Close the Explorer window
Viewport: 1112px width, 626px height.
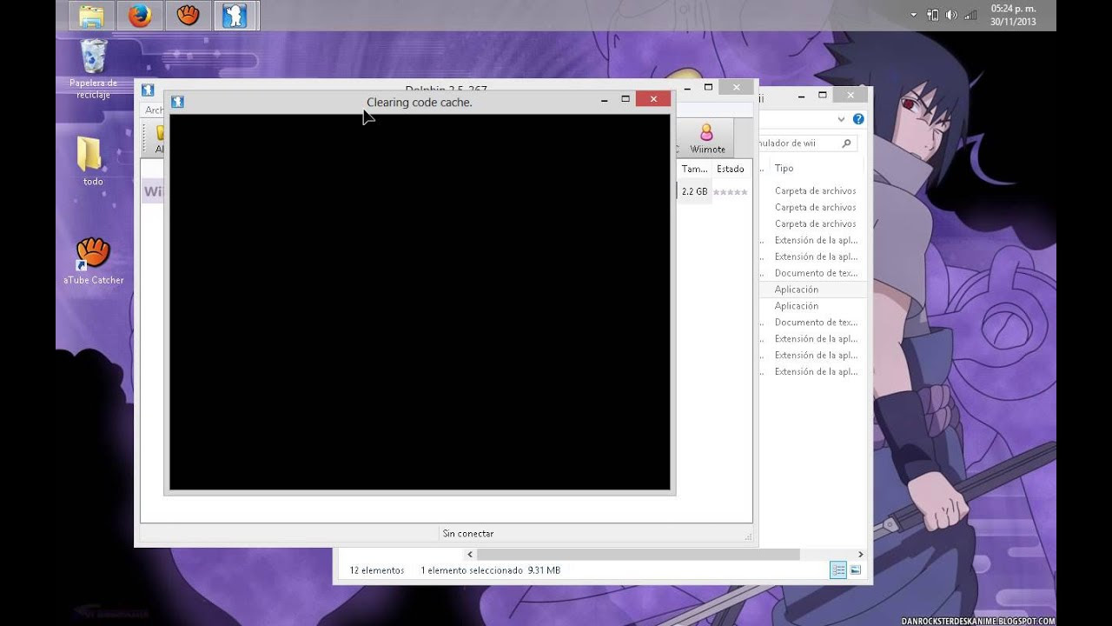coord(851,95)
